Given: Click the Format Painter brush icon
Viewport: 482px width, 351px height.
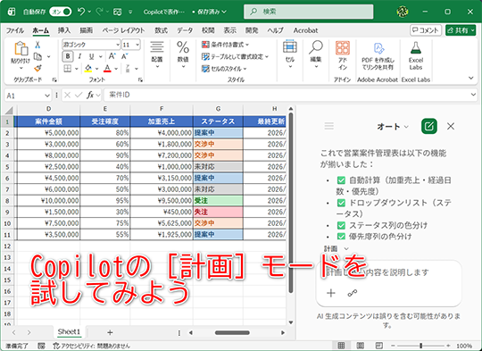Looking at the screenshot, I should click(x=37, y=68).
